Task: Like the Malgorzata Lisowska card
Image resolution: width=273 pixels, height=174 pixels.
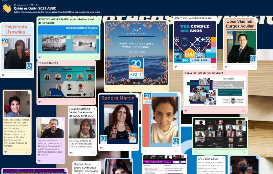Action: click(x=4, y=75)
